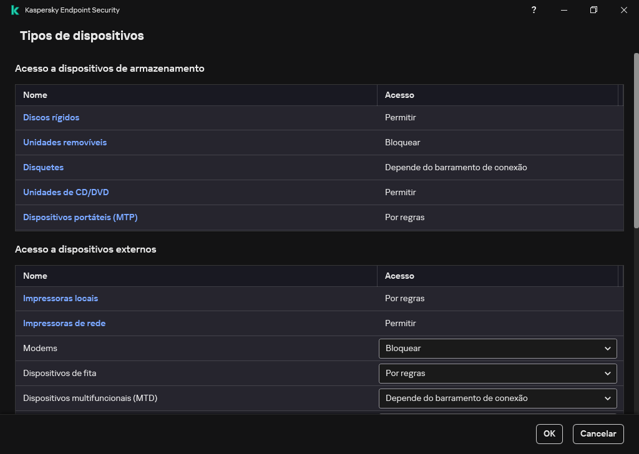
Task: Open Discos rígidos access settings
Action: tap(51, 117)
